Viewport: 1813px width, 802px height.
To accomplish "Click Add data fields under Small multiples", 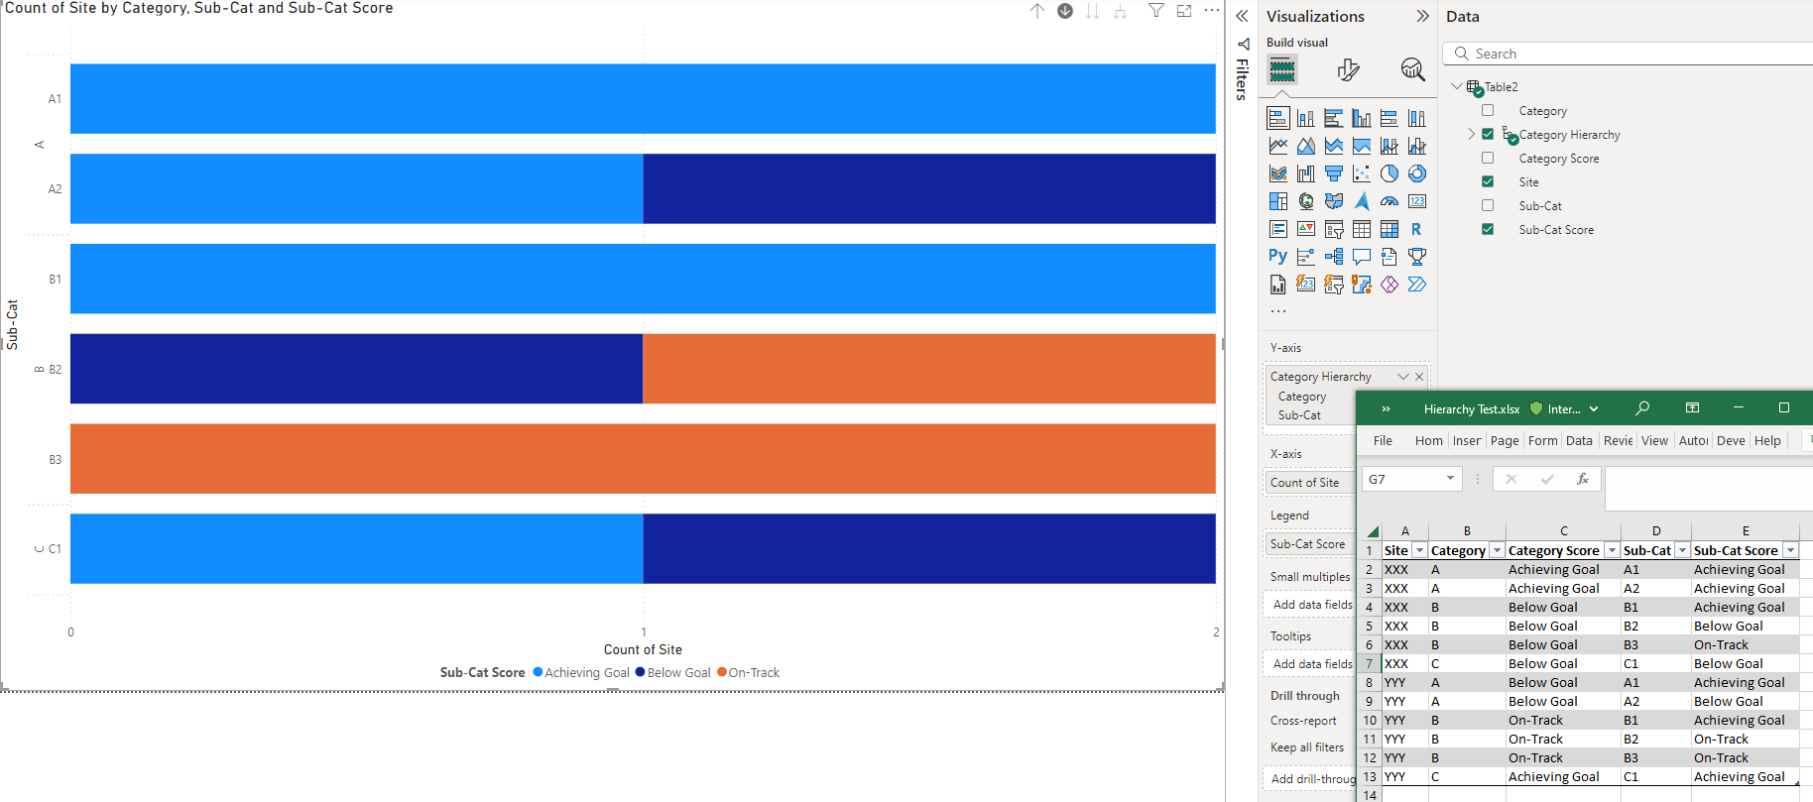I will coord(1312,605).
